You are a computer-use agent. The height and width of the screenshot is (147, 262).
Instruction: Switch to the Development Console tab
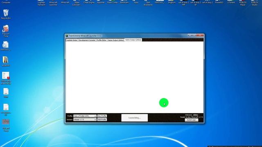click(x=87, y=40)
